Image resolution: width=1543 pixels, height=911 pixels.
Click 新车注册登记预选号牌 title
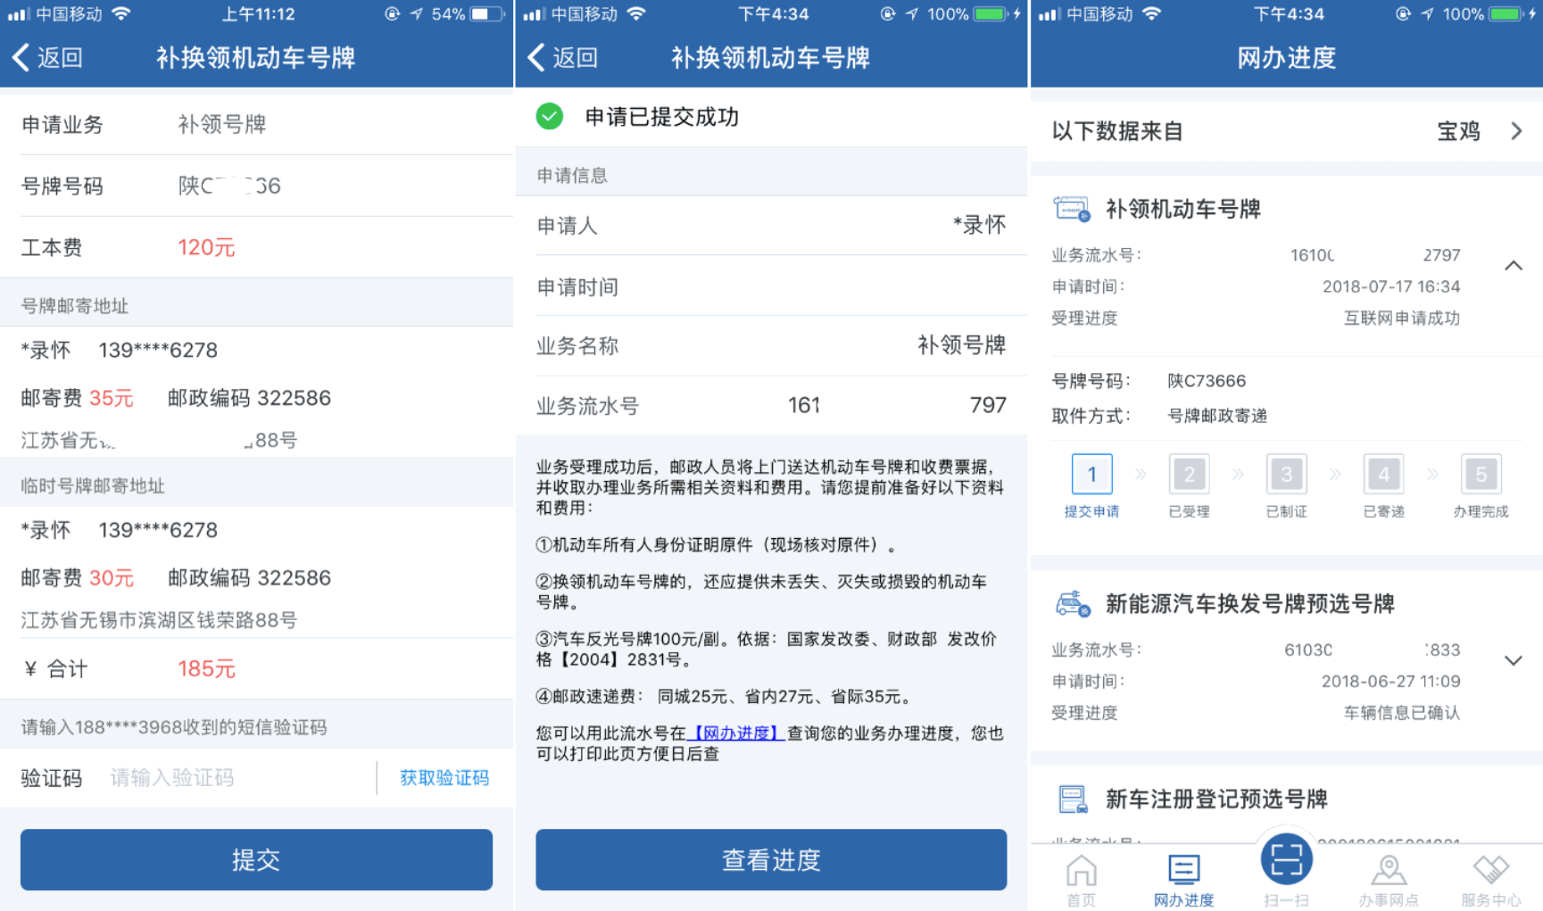tap(1216, 799)
